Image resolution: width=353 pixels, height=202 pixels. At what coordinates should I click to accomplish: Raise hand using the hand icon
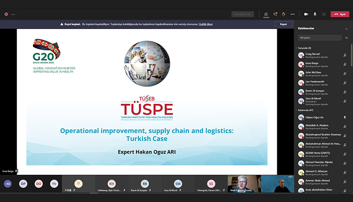[x=284, y=14]
